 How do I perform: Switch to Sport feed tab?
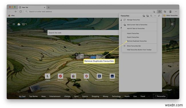pyautogui.click(x=76, y=96)
